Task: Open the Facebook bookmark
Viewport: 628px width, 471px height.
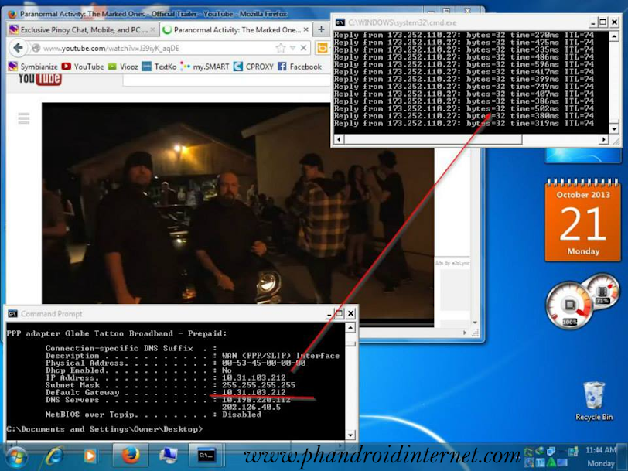Action: [x=299, y=67]
